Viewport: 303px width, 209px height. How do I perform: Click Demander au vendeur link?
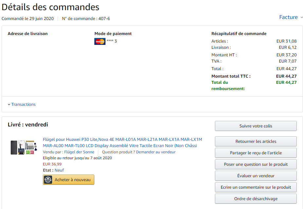156,152
